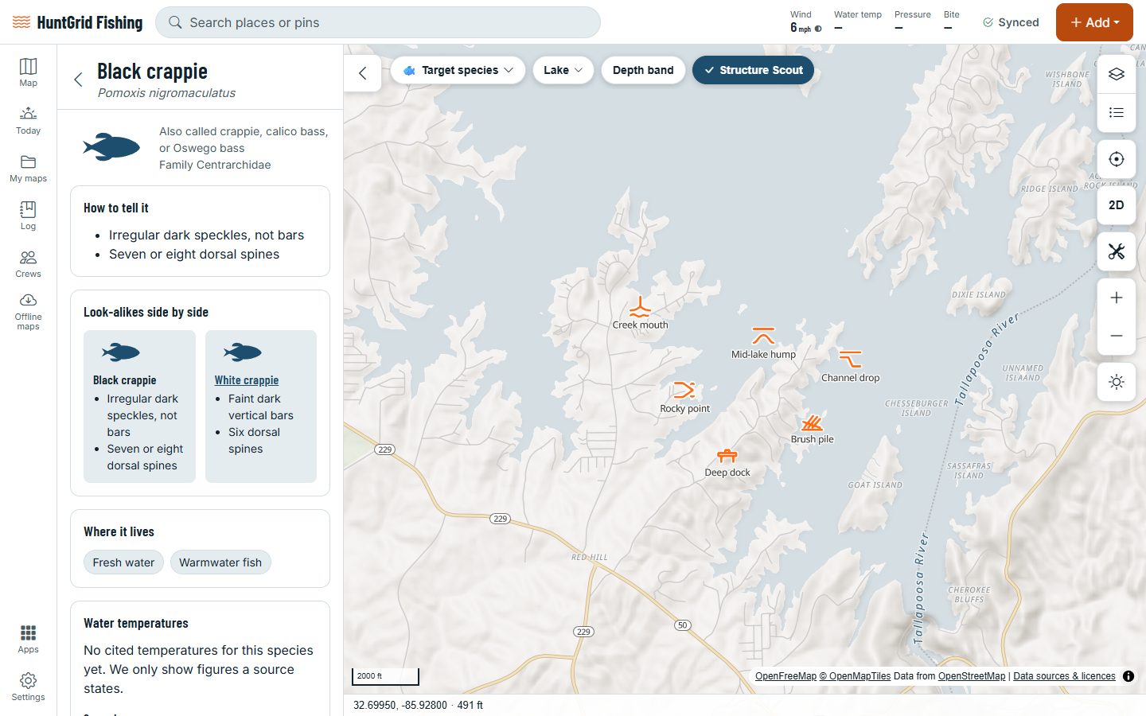Open the Add dropdown menu
This screenshot has height=716, width=1146.
coord(1094,22)
